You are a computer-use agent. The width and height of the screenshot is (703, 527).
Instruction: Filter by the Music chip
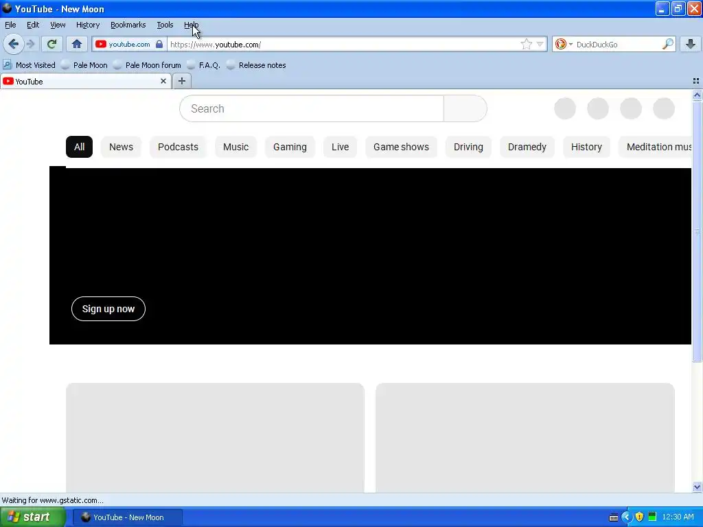[236, 147]
